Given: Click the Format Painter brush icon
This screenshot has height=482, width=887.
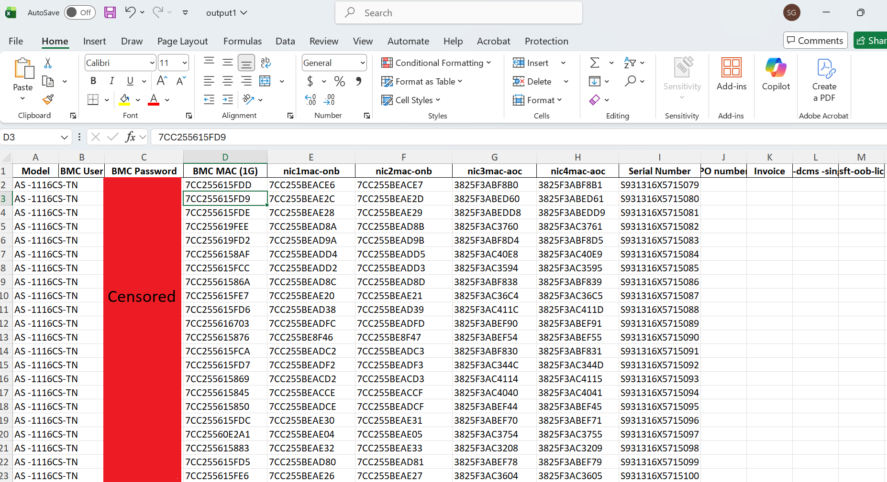Looking at the screenshot, I should [x=48, y=100].
